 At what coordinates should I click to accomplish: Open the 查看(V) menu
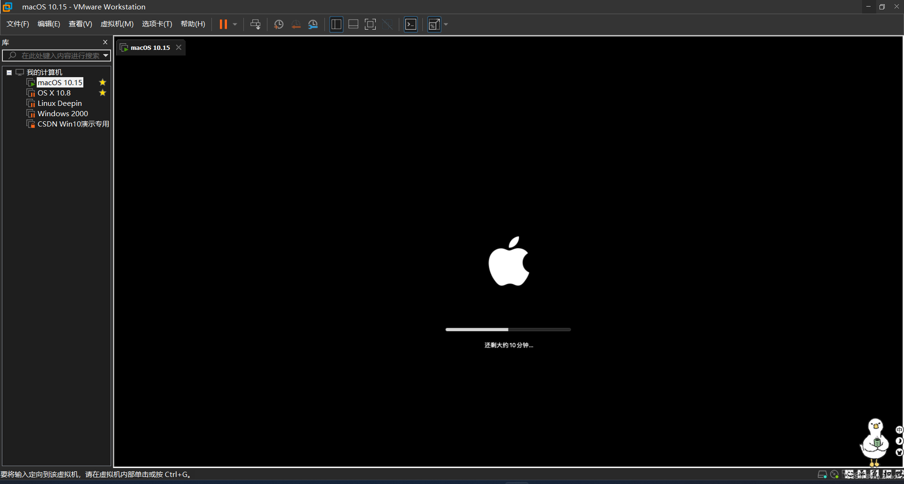coord(81,24)
